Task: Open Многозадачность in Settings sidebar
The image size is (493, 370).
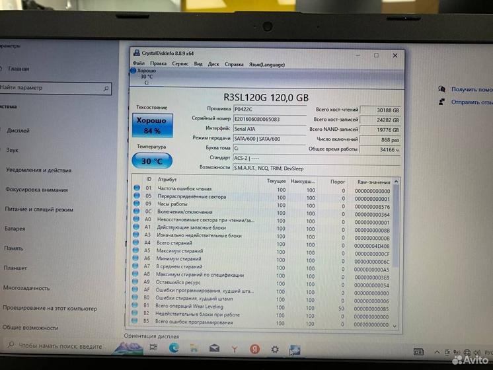Action: coord(26,288)
